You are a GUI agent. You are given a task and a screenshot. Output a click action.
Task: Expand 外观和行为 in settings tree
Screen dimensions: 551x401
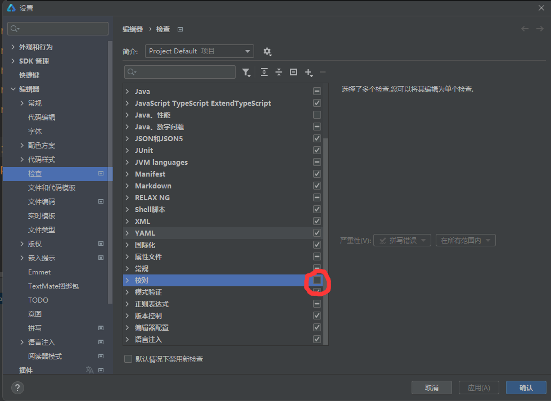tap(13, 47)
